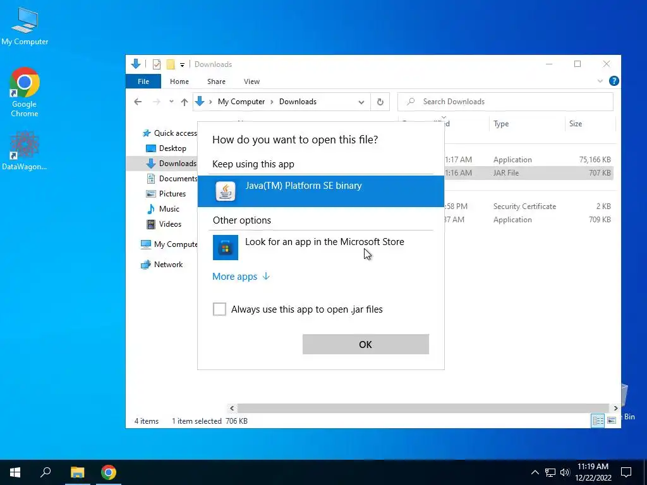
Task: Select Desktop in navigation pane
Action: tap(166, 148)
